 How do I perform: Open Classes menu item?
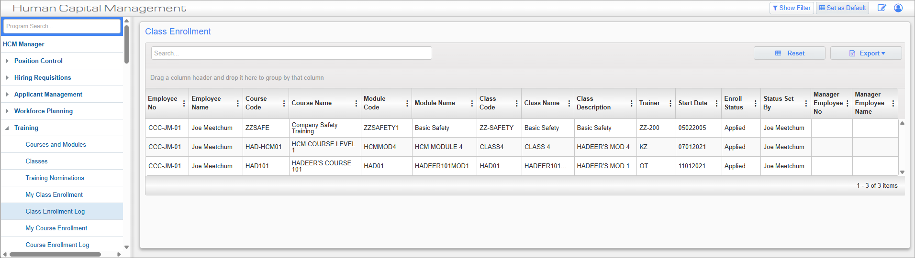coord(37,161)
